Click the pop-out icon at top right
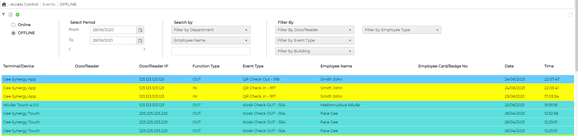Screen dimensions: 578x136 pyautogui.click(x=570, y=15)
